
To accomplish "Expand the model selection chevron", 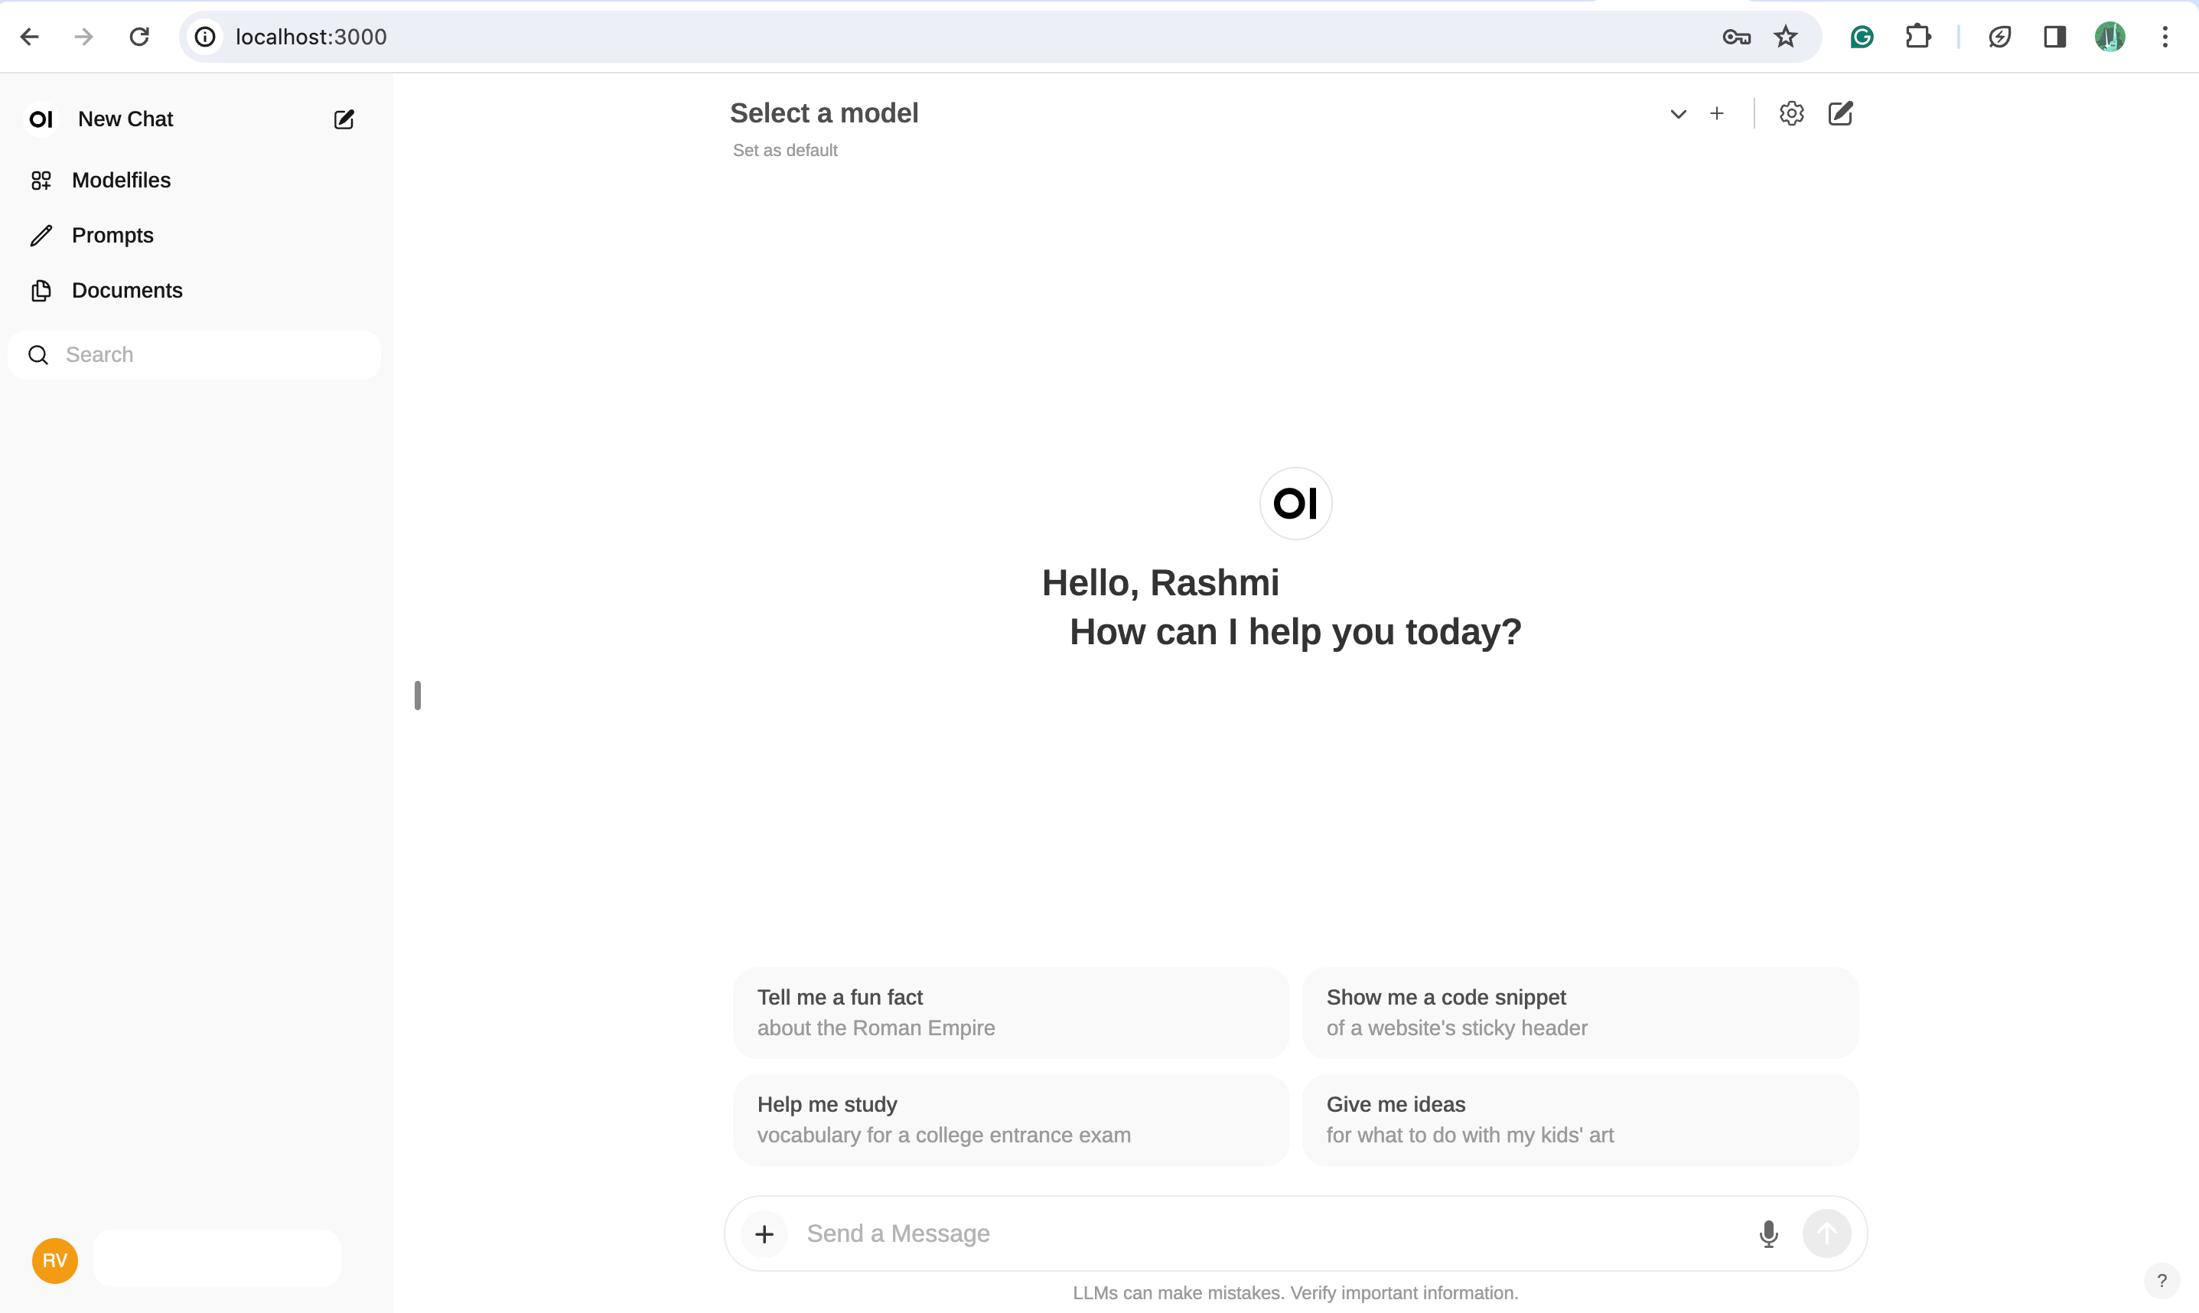I will pyautogui.click(x=1678, y=113).
